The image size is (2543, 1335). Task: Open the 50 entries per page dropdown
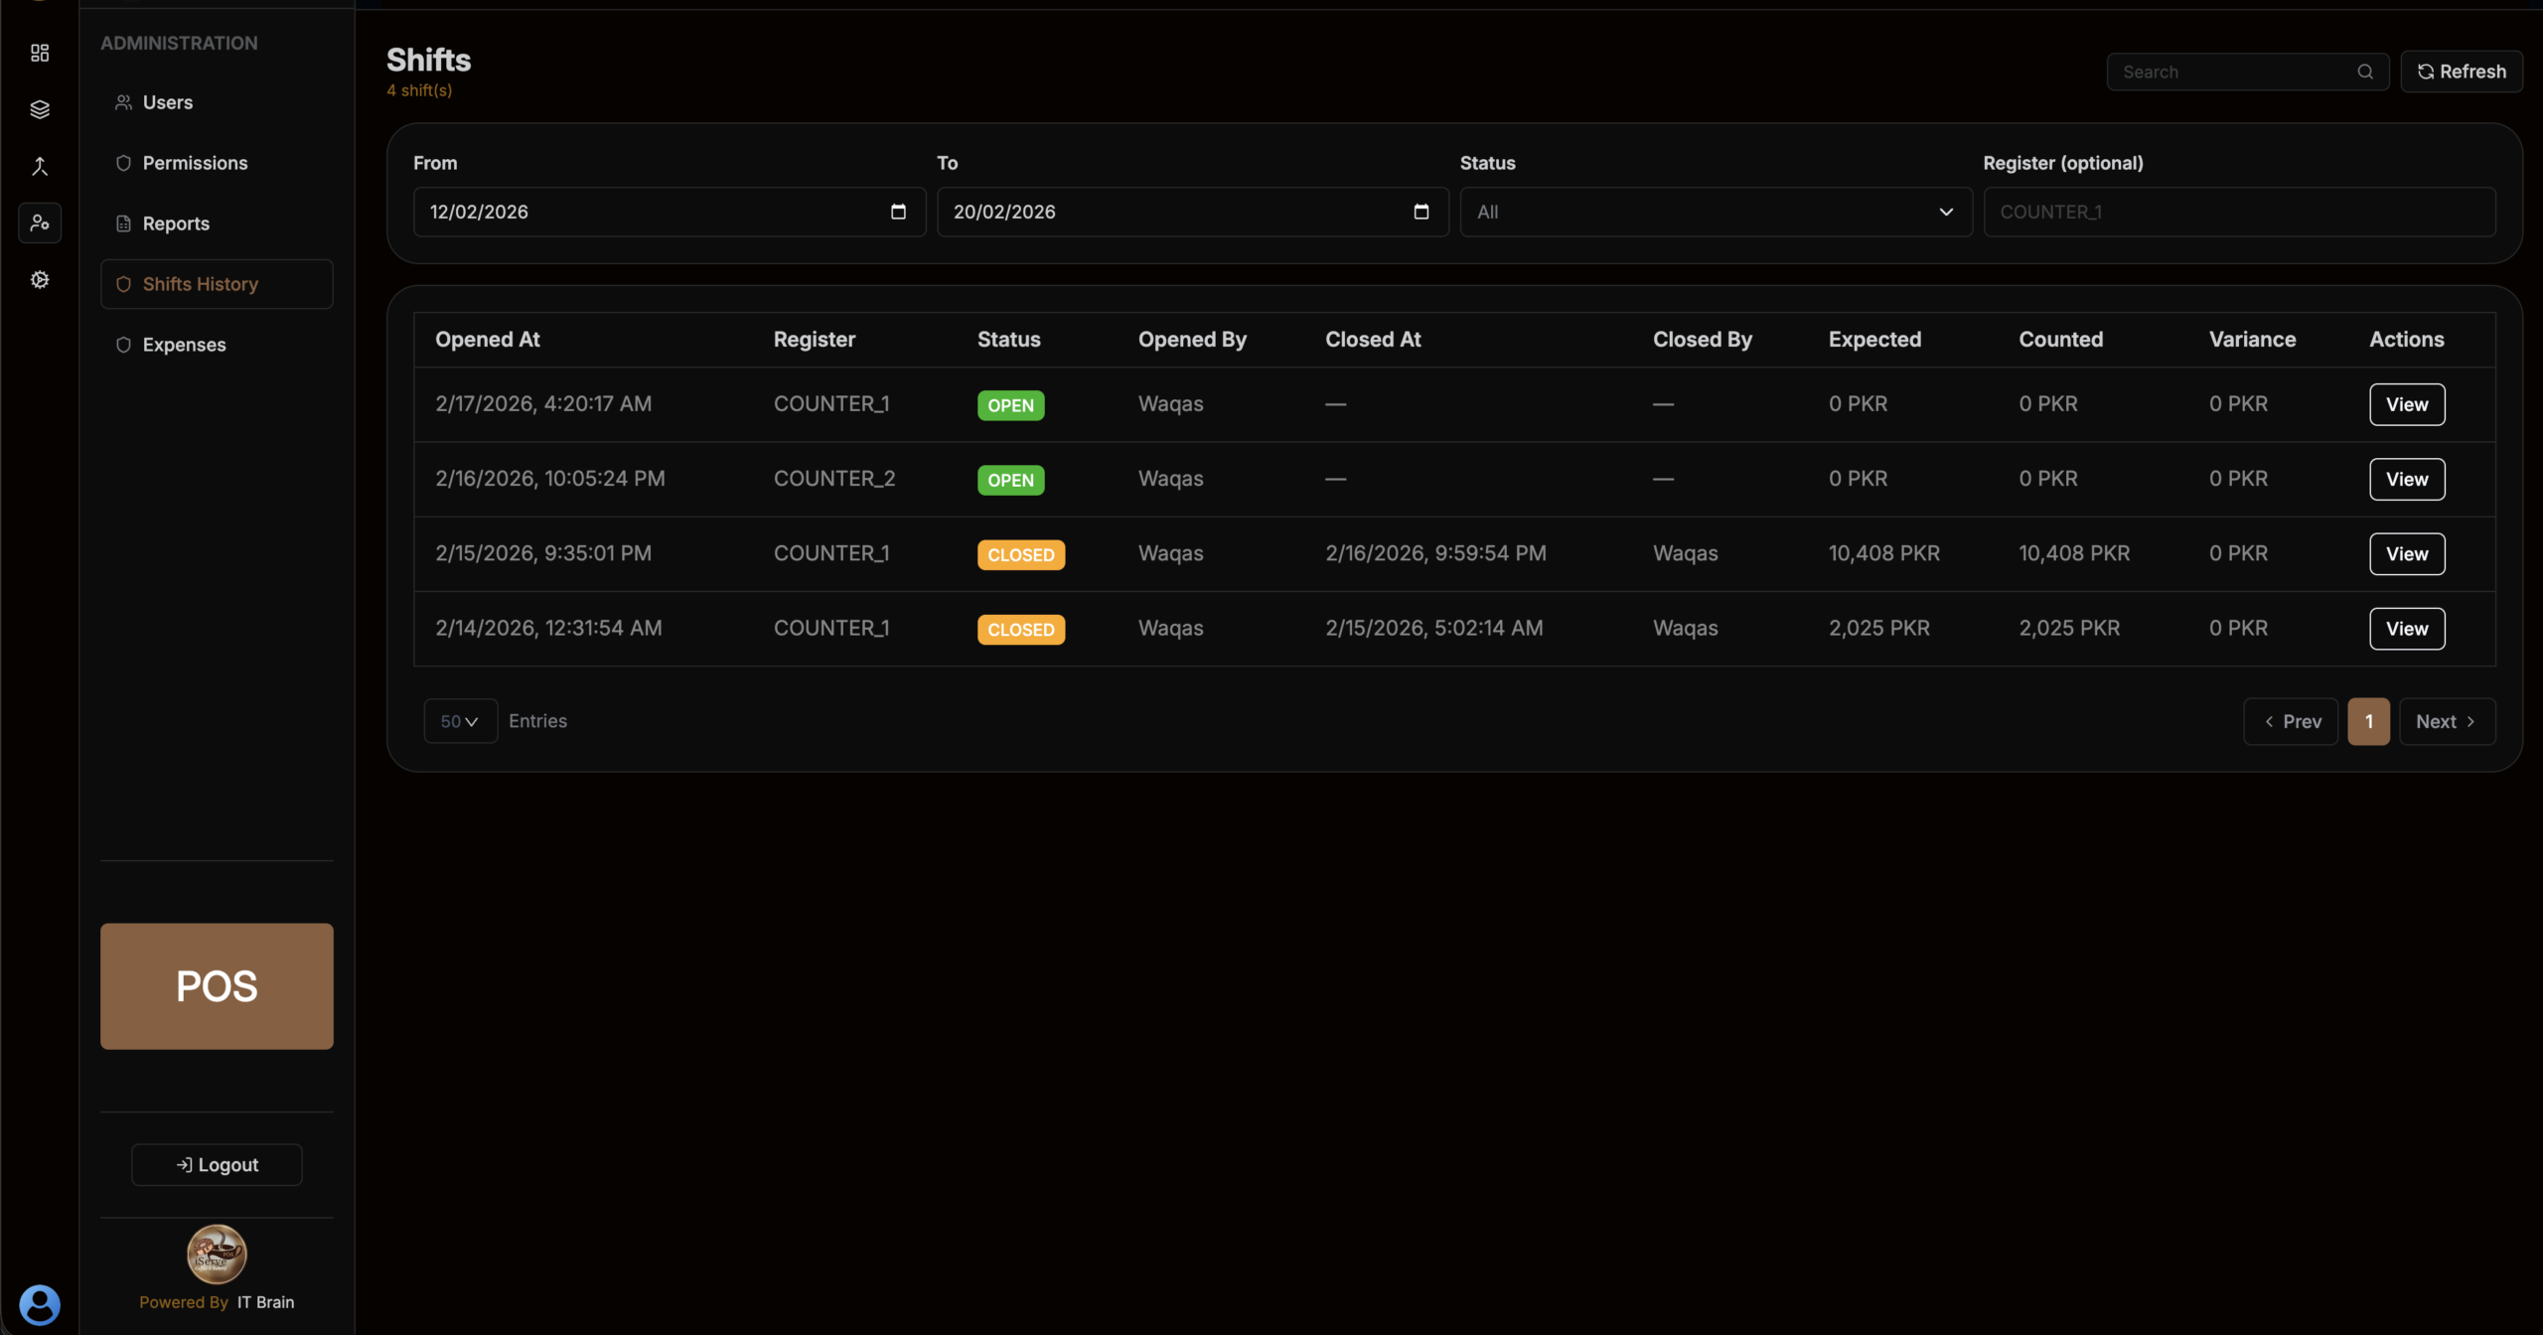click(460, 721)
